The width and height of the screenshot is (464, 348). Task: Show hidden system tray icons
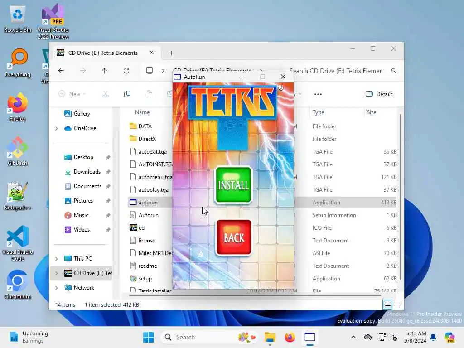tap(353, 337)
